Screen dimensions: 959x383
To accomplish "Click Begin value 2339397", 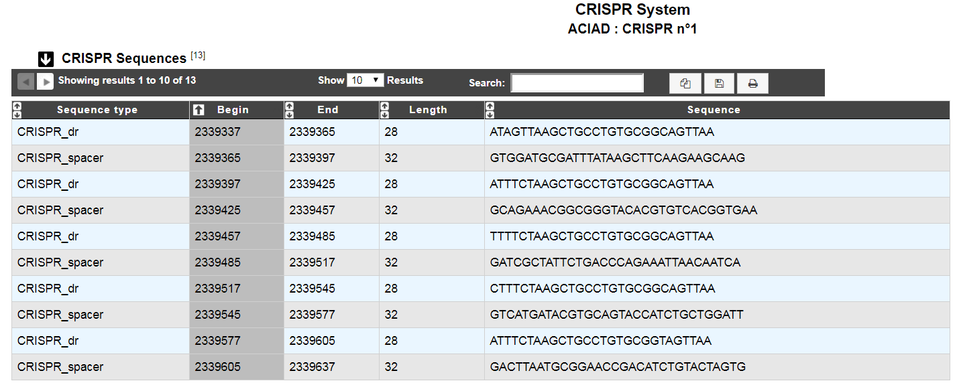I will (217, 184).
